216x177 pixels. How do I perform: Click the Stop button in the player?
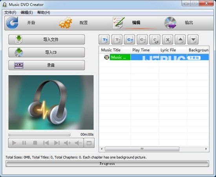tap(35, 143)
